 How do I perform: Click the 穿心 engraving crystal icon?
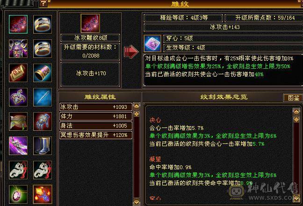coord(152,43)
